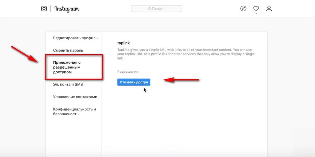The width and height of the screenshot is (315, 157).
Task: Open the activity heart icon
Action: coord(256,9)
